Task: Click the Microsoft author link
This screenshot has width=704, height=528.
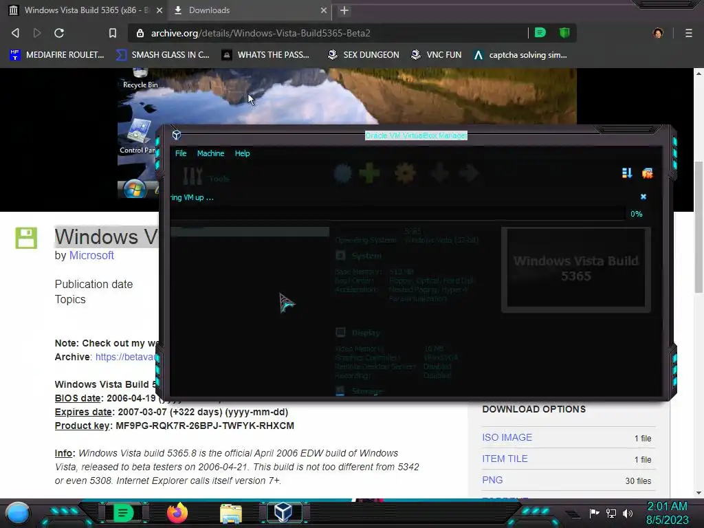Action: coord(91,255)
